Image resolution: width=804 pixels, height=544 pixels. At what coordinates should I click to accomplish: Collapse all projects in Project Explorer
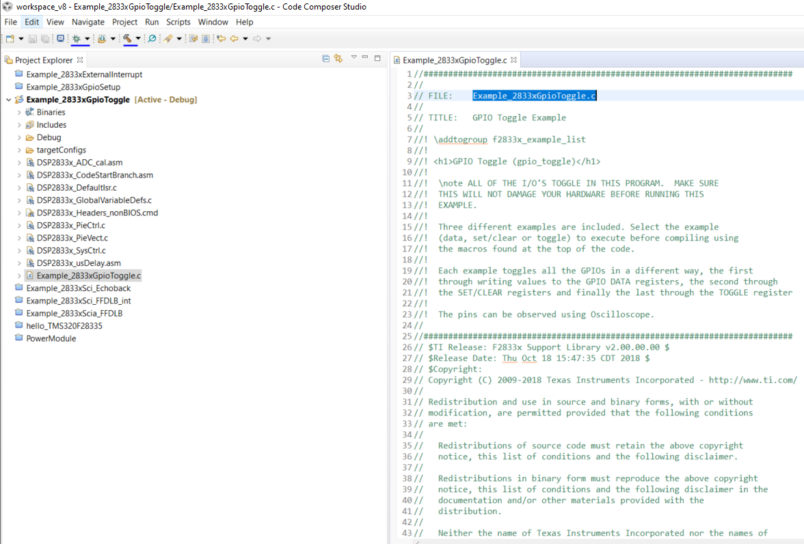325,59
